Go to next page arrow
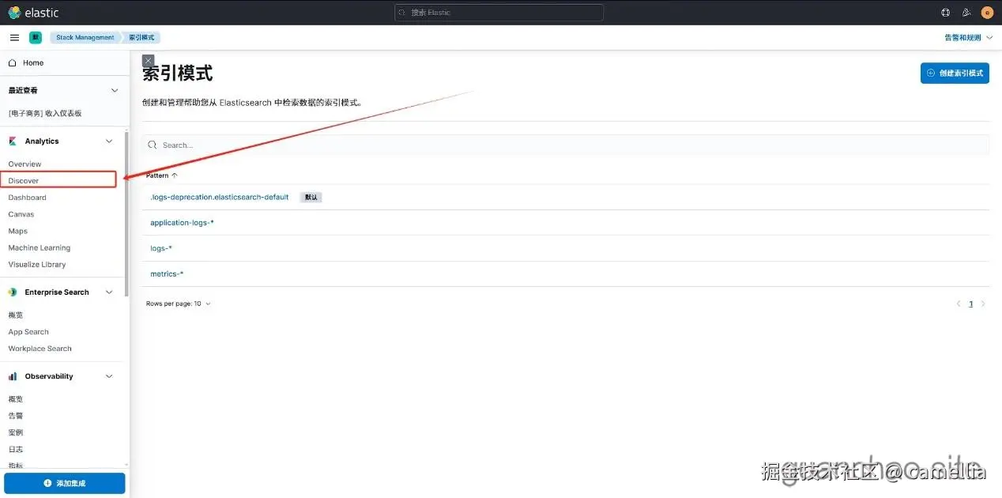This screenshot has height=498, width=1002. pyautogui.click(x=983, y=304)
